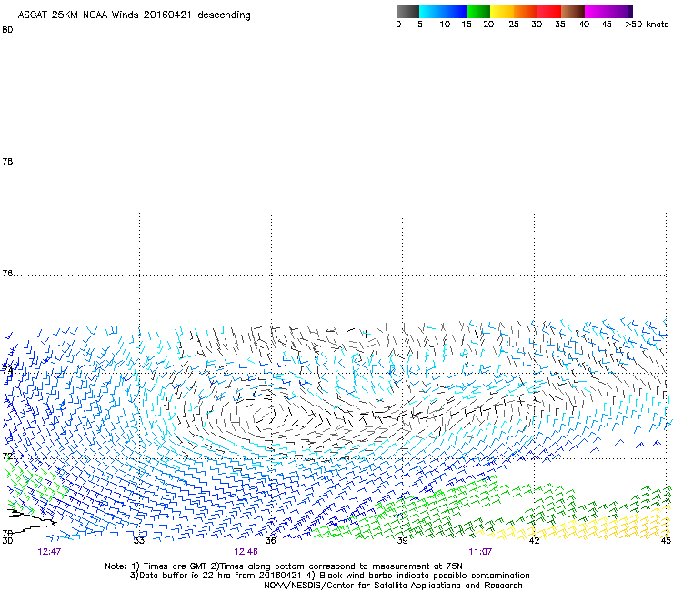Click the green 15-20 knots color segment
Viewport: 673px width, 591px height.
tap(478, 11)
